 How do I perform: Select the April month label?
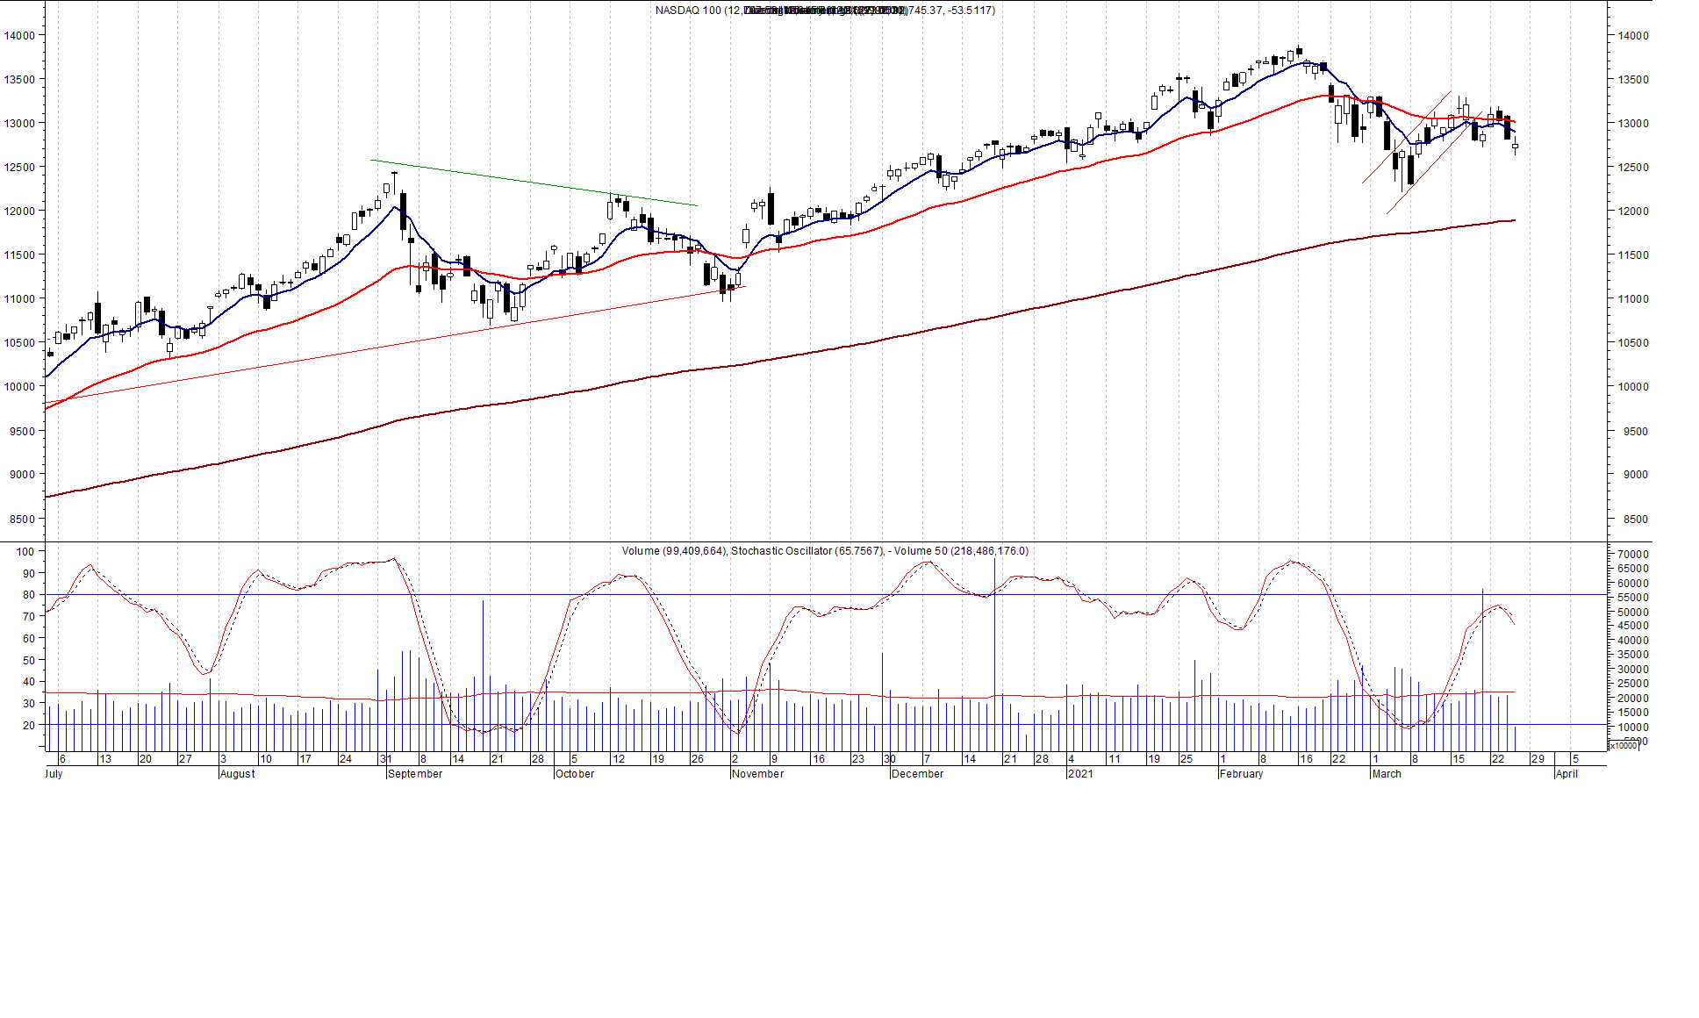1567,774
